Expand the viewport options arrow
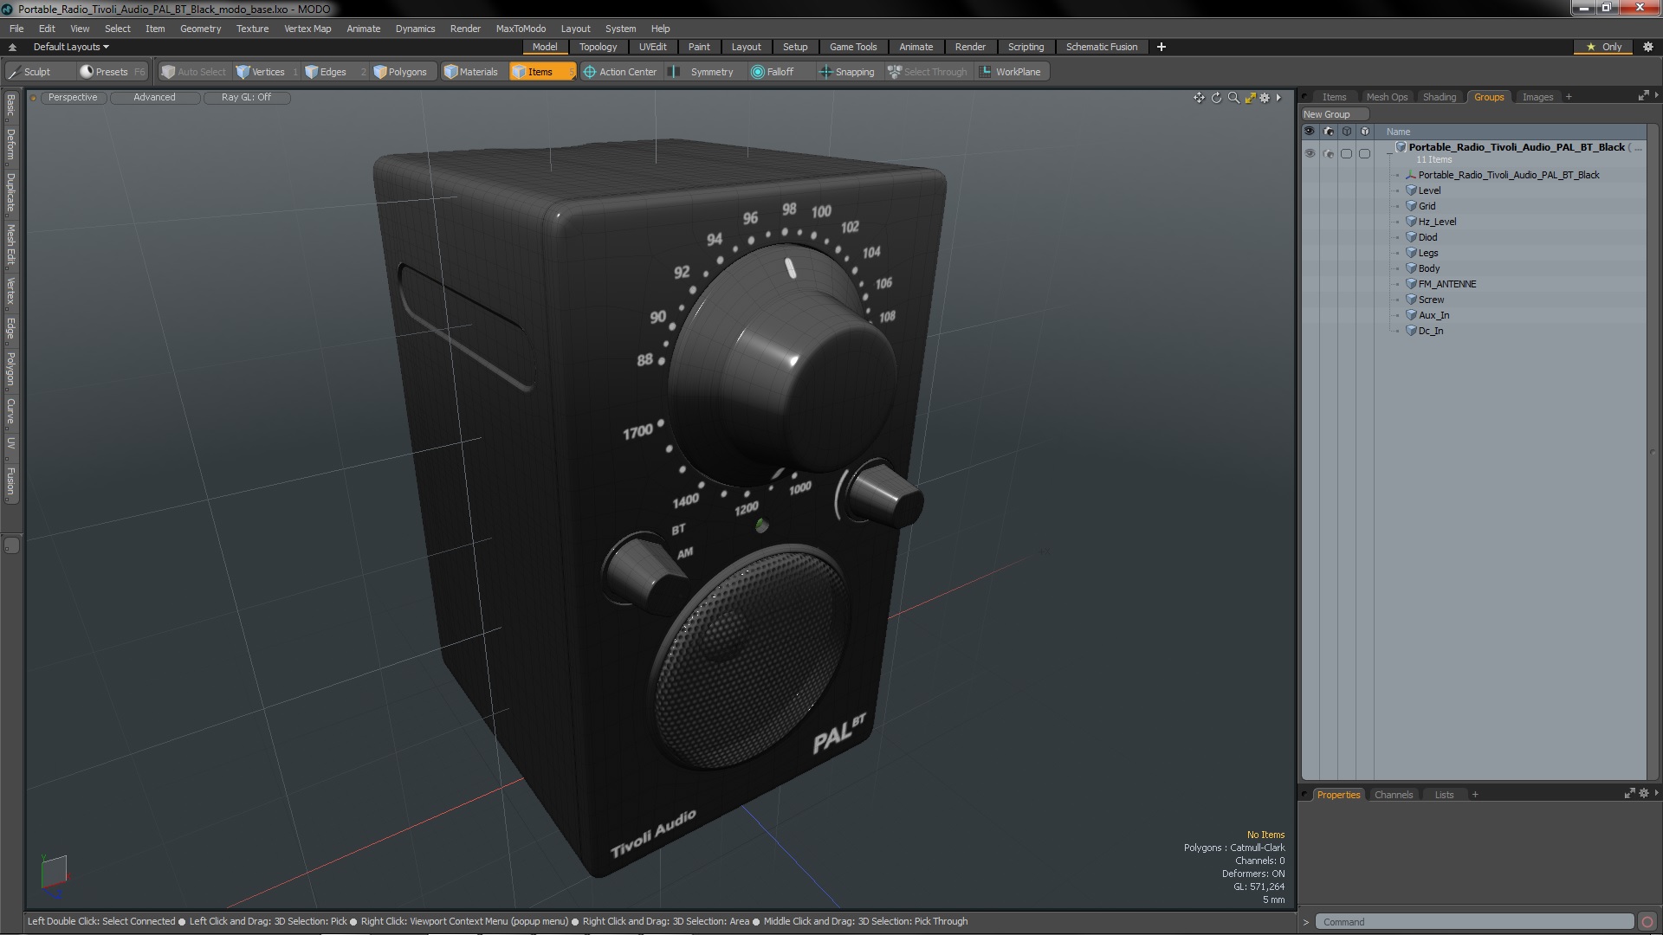The image size is (1663, 935). 1278,98
